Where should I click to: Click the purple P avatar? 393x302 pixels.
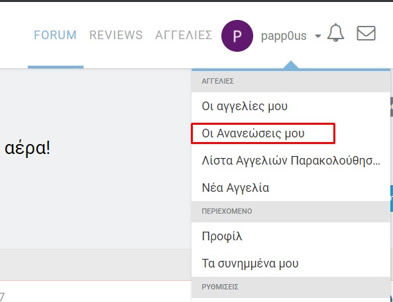pos(237,36)
